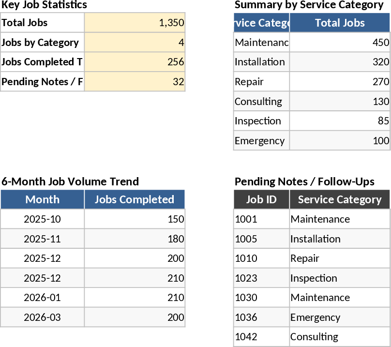The width and height of the screenshot is (391, 347).
Task: Click the Emergency total 100 cell
Action: click(340, 141)
